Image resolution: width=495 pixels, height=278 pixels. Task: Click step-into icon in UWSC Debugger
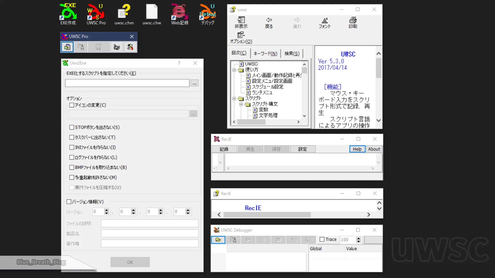point(294,240)
